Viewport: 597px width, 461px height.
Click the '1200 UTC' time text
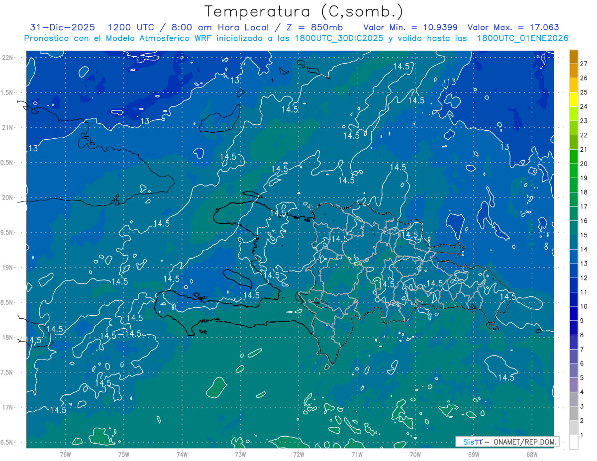[x=131, y=27]
